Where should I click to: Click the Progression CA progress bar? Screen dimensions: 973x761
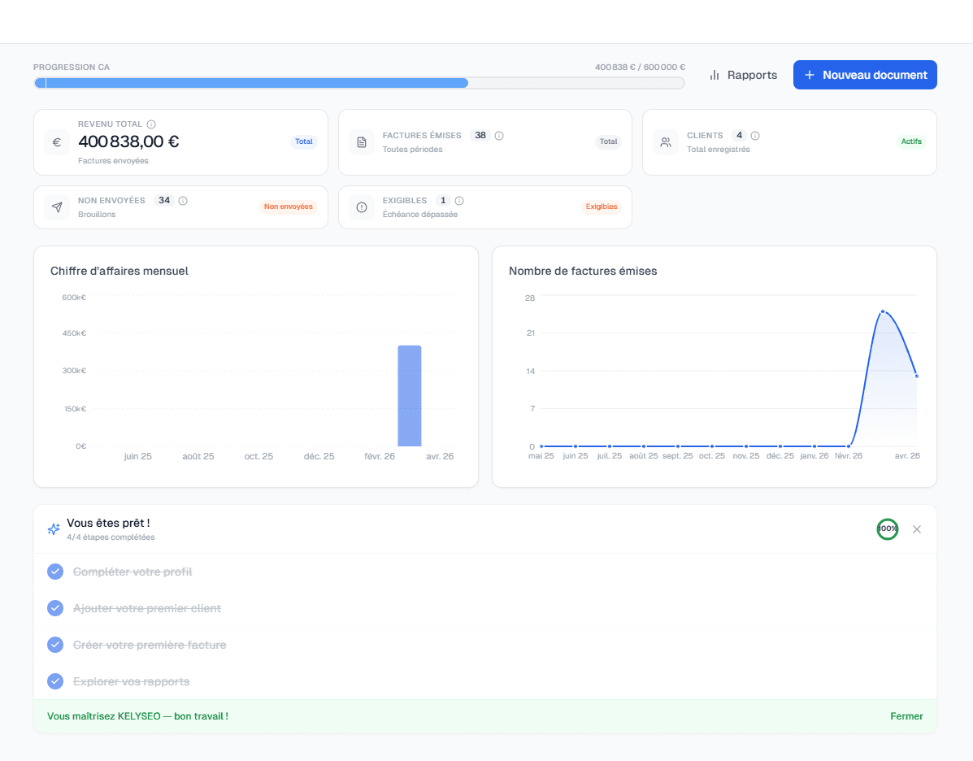359,82
